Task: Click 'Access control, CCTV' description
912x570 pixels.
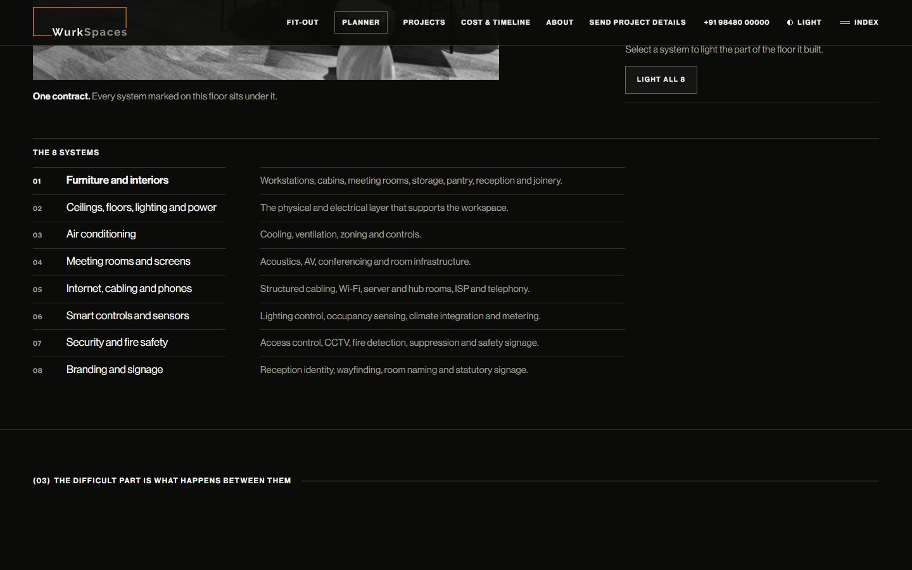Action: coord(400,343)
